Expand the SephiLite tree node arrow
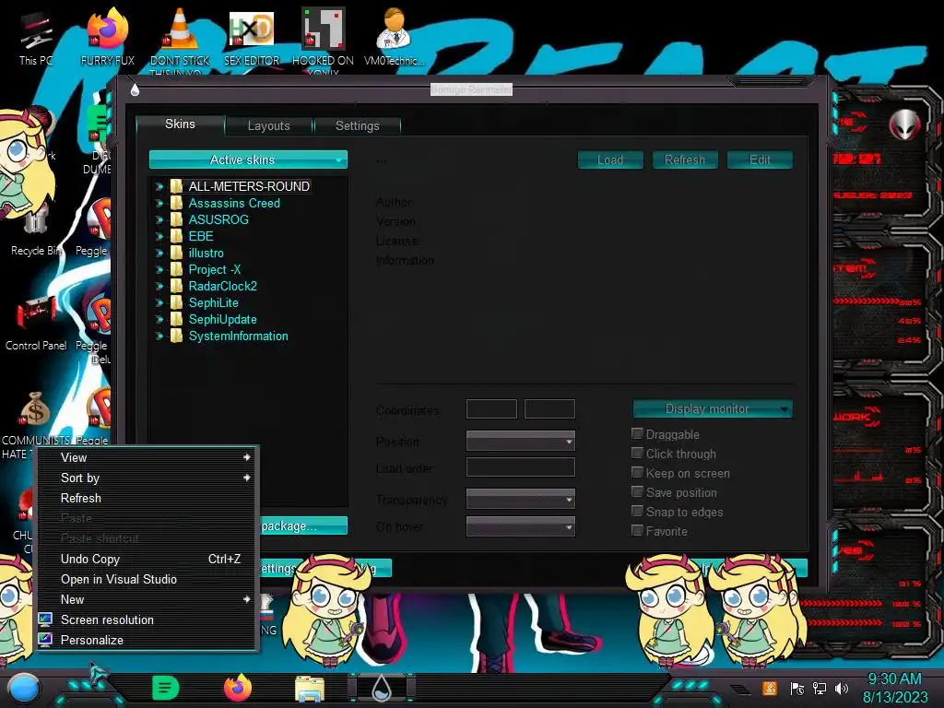 (159, 302)
